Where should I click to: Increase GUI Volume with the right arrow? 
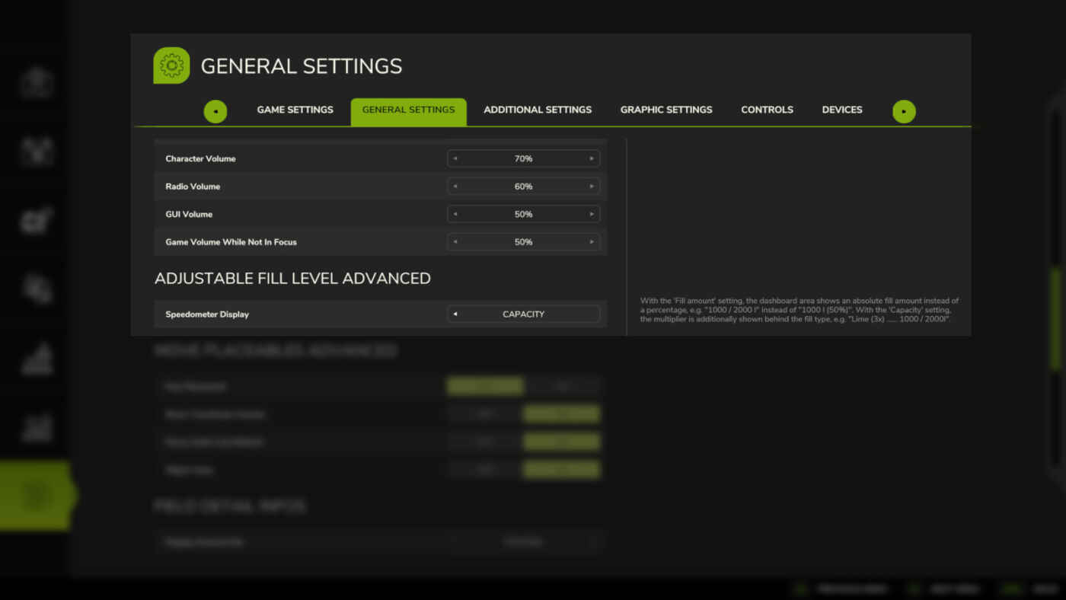tap(592, 214)
